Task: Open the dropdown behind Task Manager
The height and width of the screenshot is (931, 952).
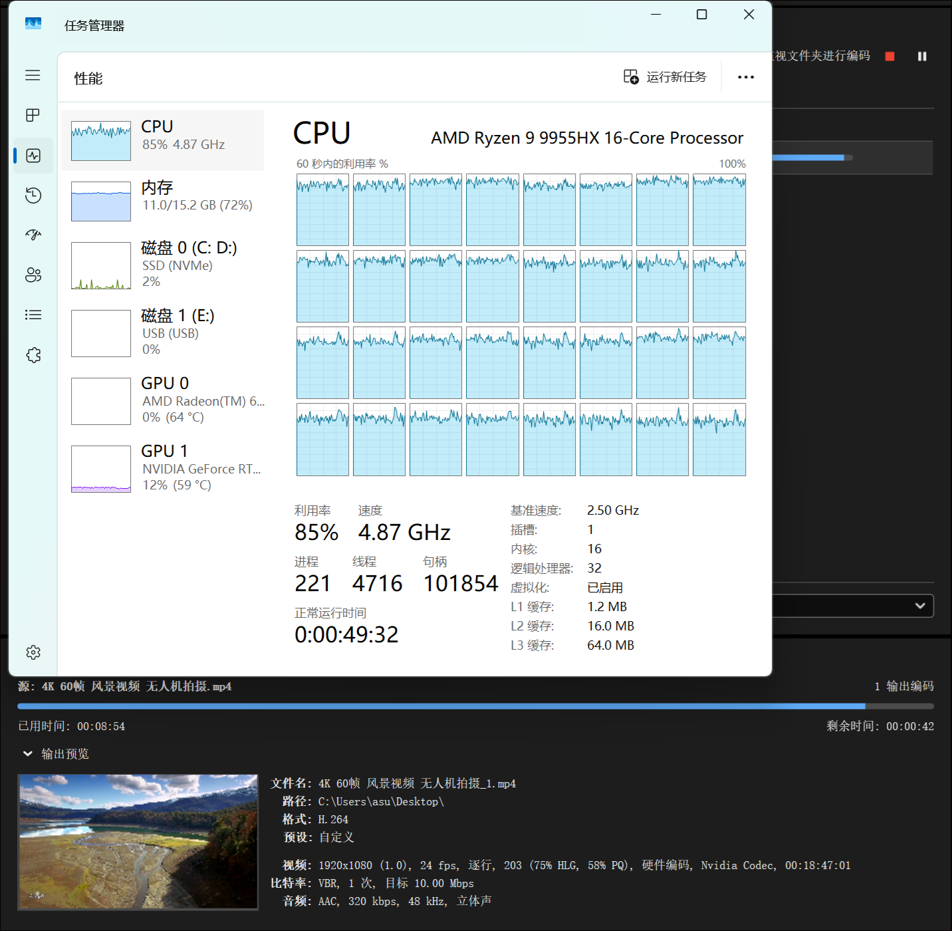Action: tap(919, 605)
